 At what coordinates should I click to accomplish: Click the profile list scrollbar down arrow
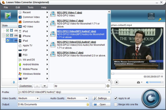point(109,80)
